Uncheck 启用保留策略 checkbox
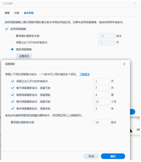Screen dimensions: 141x162 tap(7, 29)
